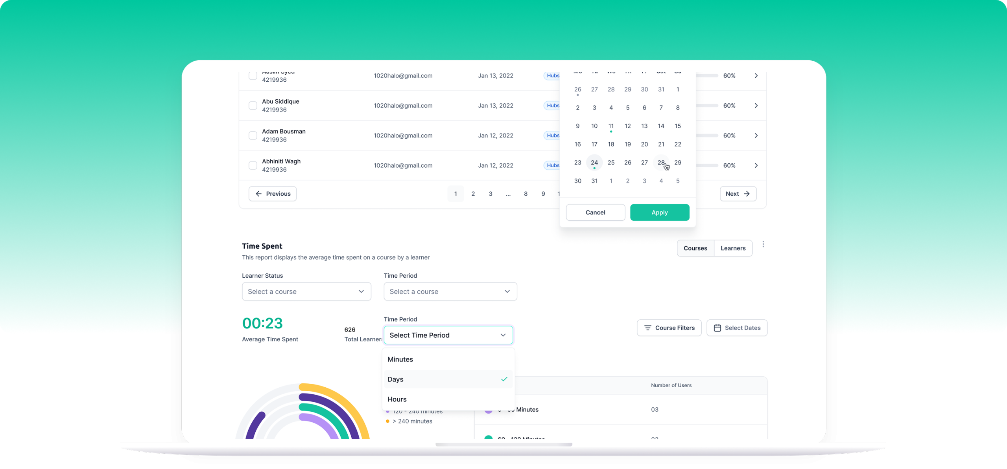
Task: Open the upper Time Period course dropdown
Action: pos(450,291)
